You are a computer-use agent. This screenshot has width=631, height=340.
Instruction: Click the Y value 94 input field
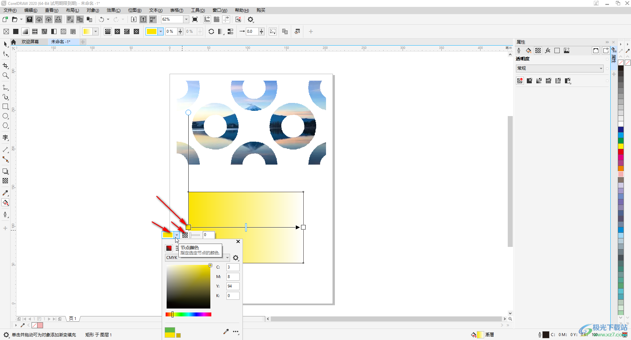[x=233, y=286]
